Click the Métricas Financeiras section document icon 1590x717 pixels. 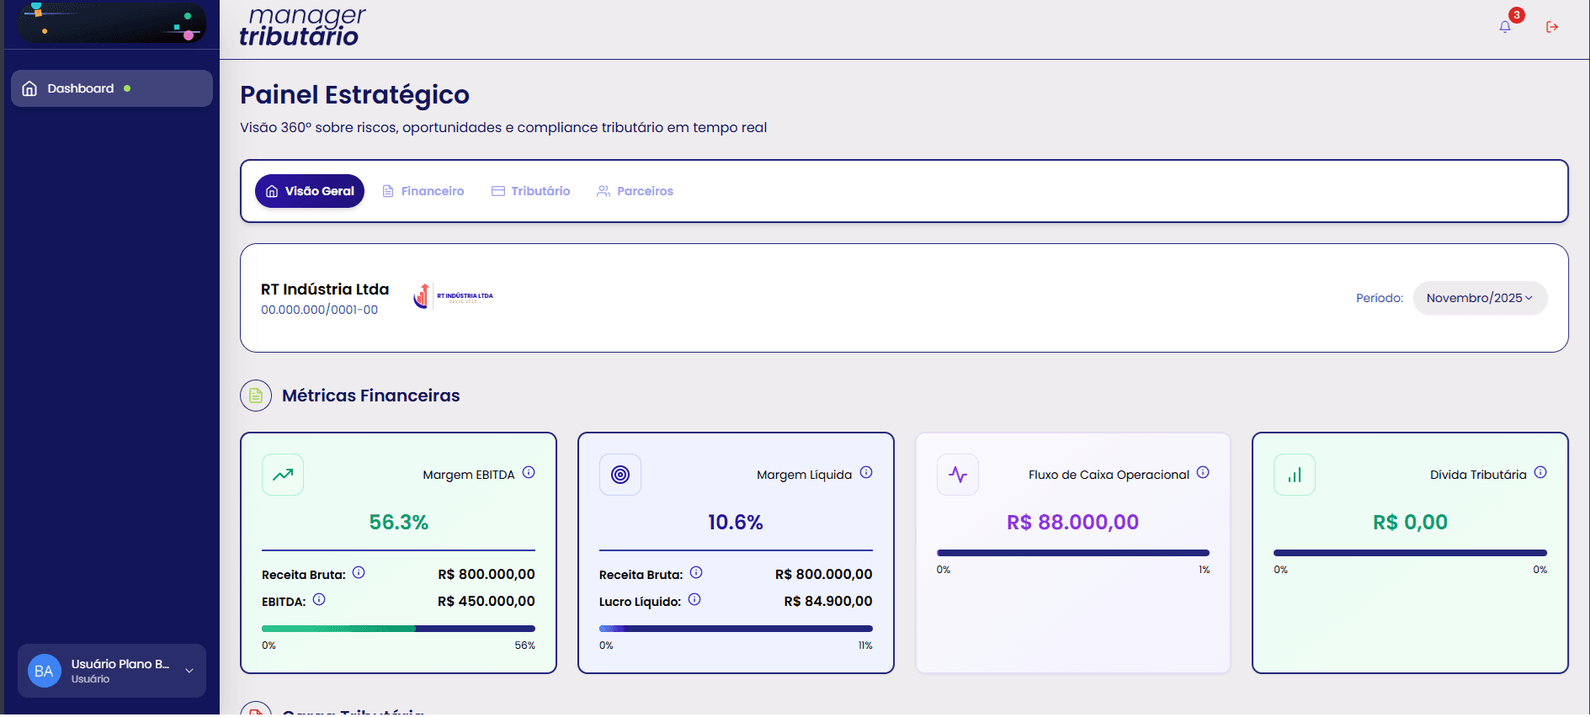(256, 396)
